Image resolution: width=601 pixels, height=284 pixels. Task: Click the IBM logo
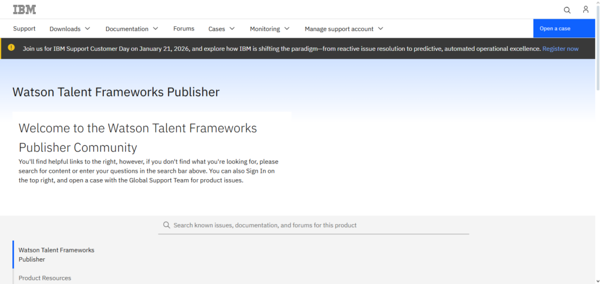pyautogui.click(x=25, y=9)
